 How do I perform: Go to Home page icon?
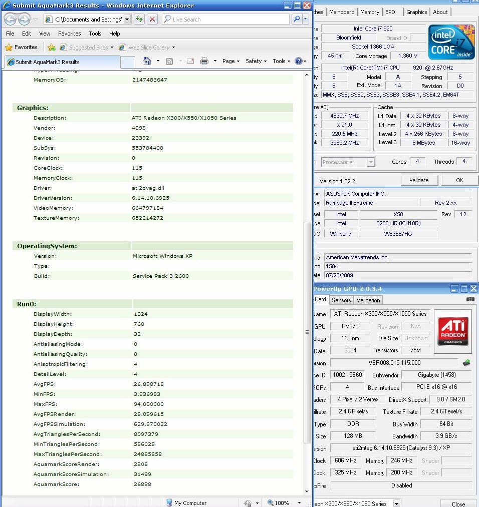(147, 61)
